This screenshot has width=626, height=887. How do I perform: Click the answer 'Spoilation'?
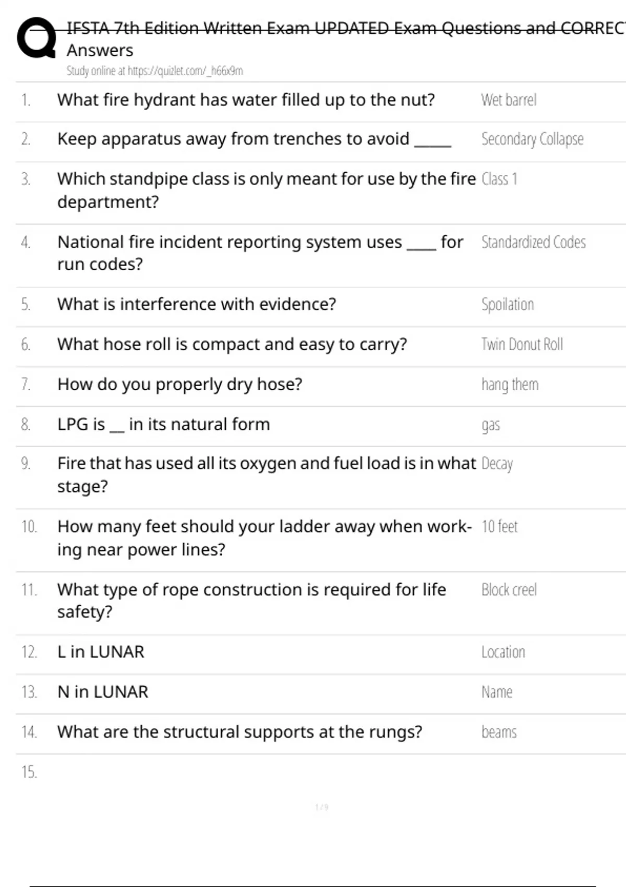tap(508, 304)
